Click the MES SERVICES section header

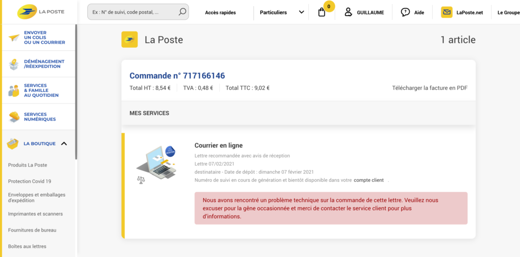[x=149, y=113]
